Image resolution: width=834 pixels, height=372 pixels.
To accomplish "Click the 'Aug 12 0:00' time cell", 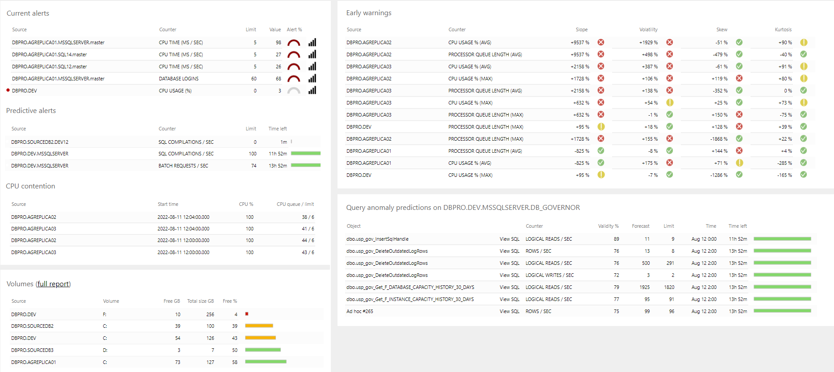I will [x=704, y=239].
